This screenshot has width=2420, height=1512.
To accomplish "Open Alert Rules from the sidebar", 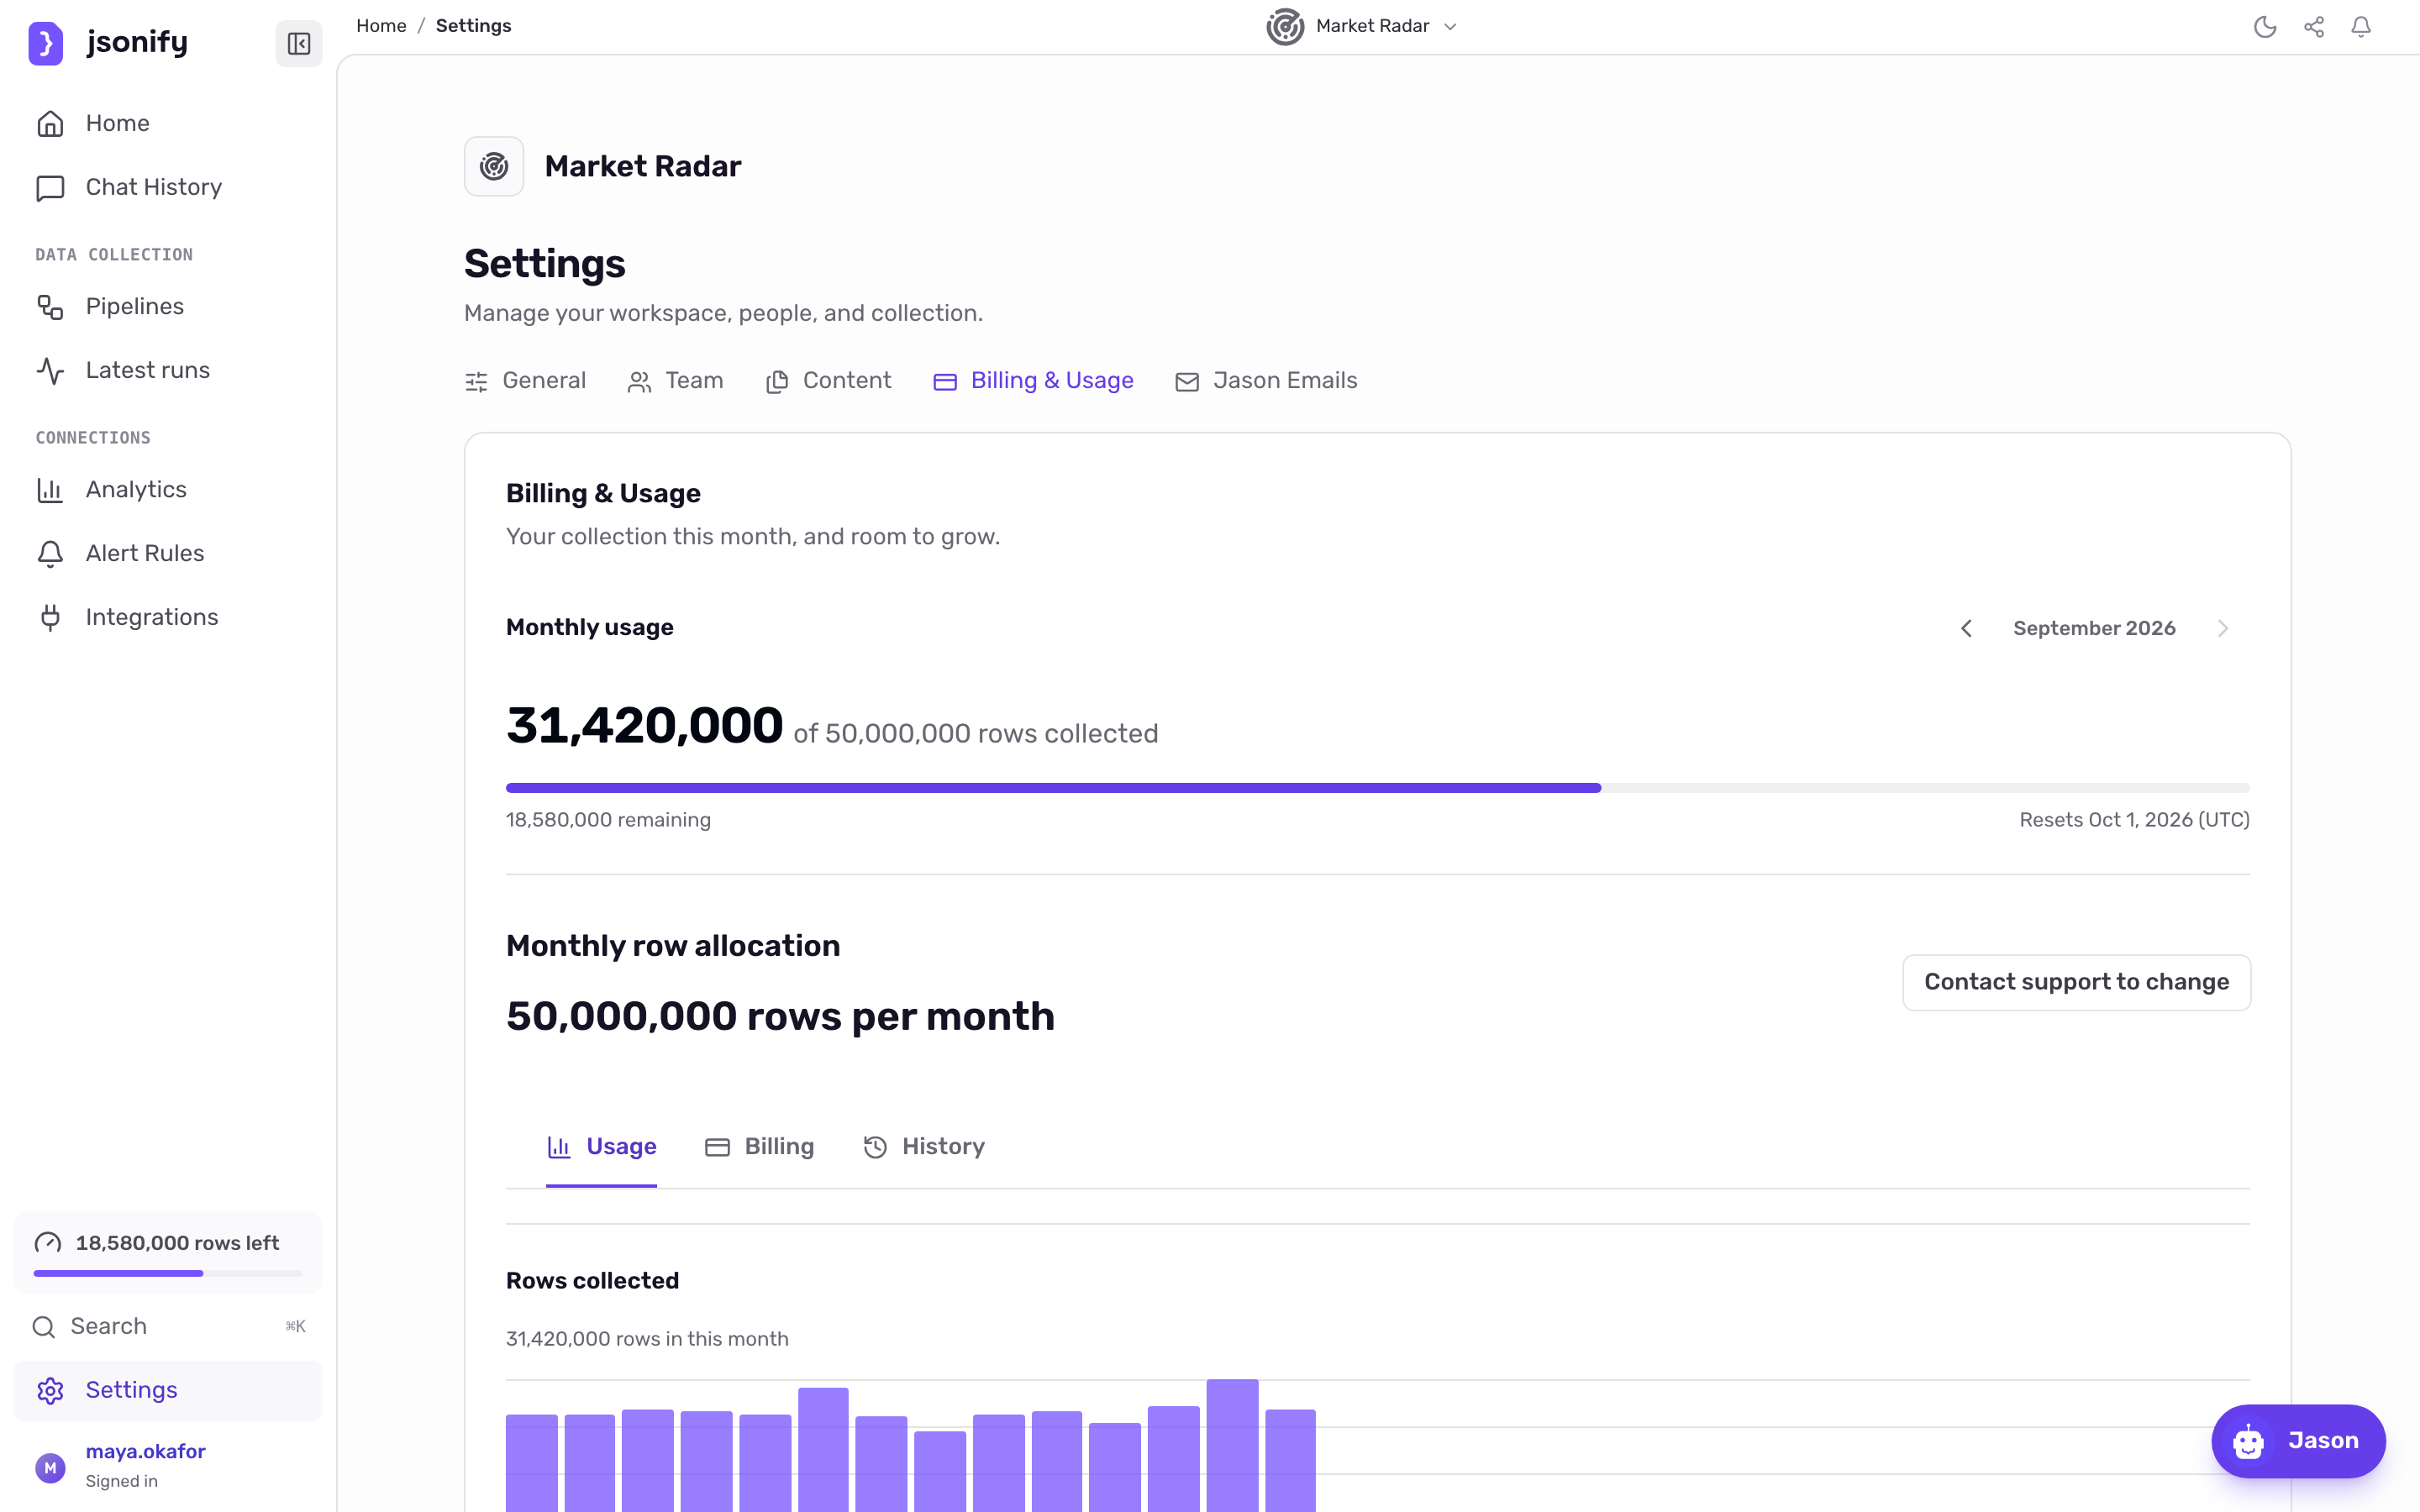I will [168, 553].
